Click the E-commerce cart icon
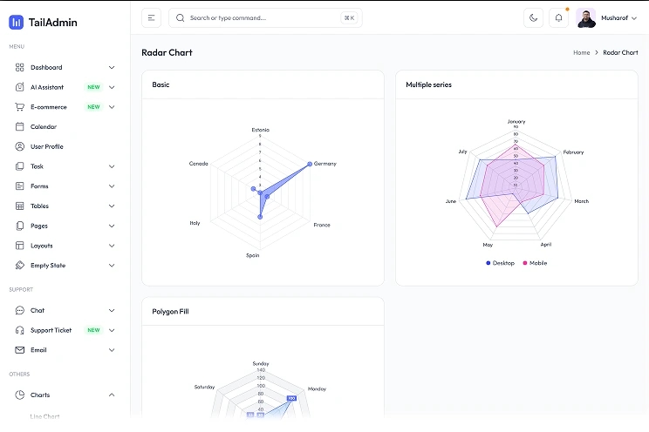Screen dimensions: 649x432 [x=19, y=106]
